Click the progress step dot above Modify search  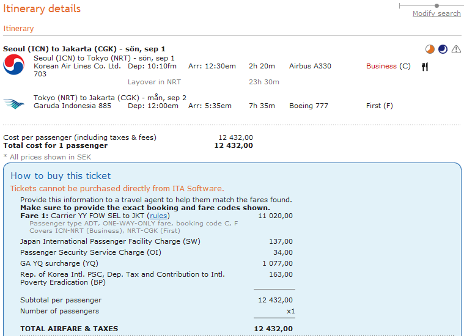click(x=436, y=5)
